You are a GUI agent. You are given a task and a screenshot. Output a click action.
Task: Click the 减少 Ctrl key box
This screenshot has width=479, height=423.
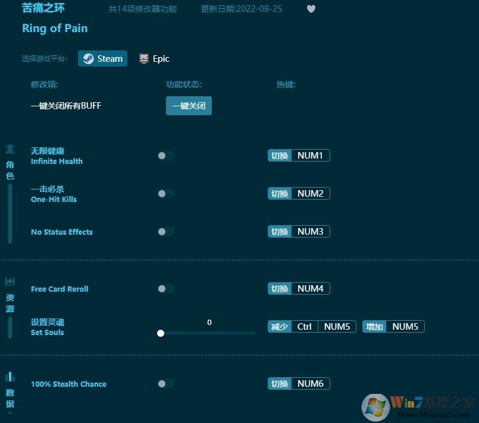point(305,327)
